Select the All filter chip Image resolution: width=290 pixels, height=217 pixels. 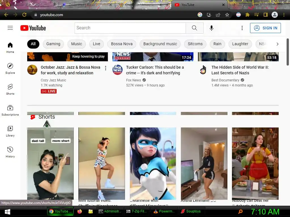33,44
